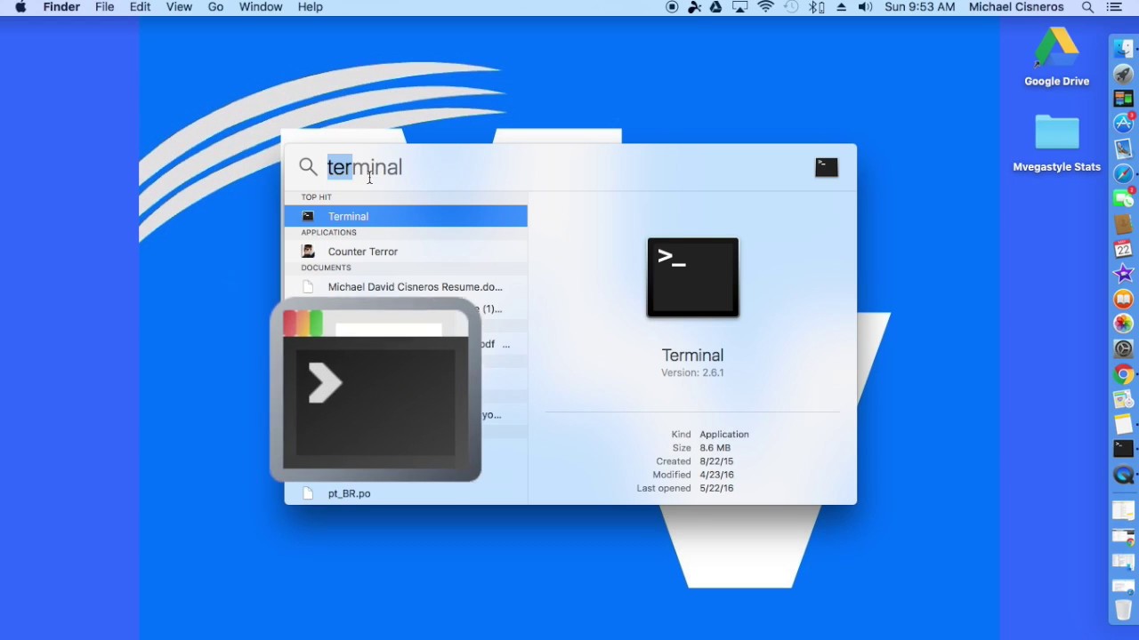Open Launchpad rocket icon in Dock

pos(1124,75)
